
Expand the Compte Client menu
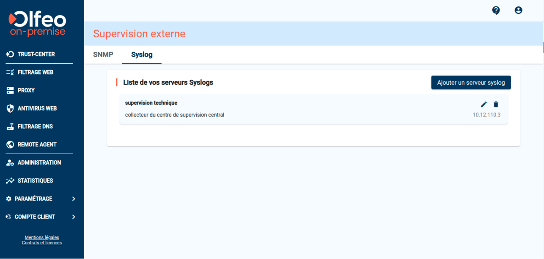point(35,217)
